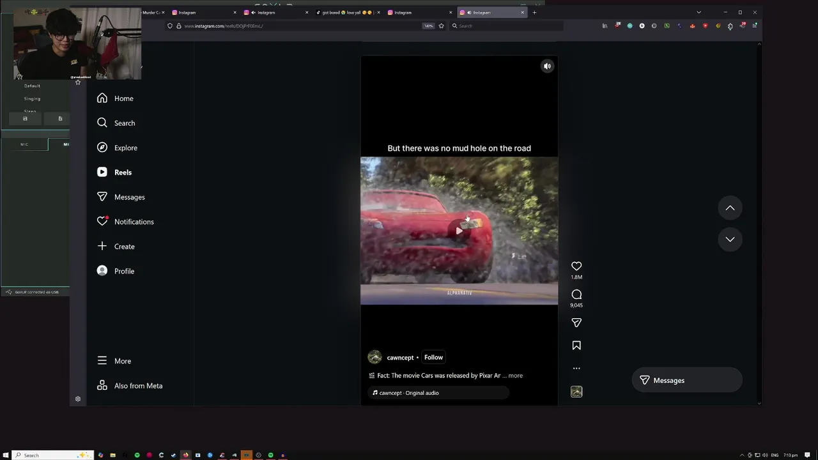Open the site security lock icon

tap(178, 26)
